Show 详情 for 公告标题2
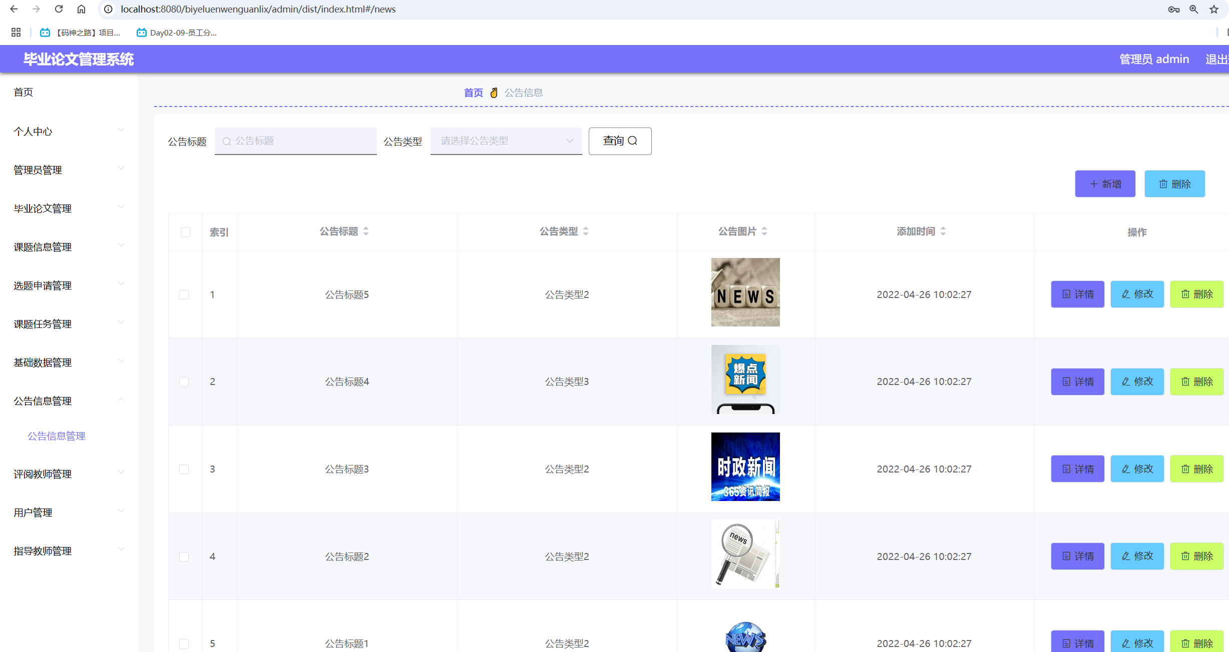The image size is (1229, 652). (x=1077, y=556)
